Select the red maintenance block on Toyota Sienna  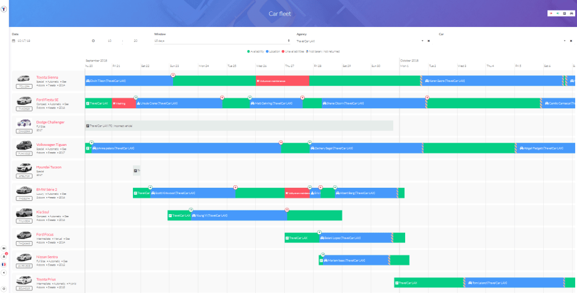[x=283, y=80]
